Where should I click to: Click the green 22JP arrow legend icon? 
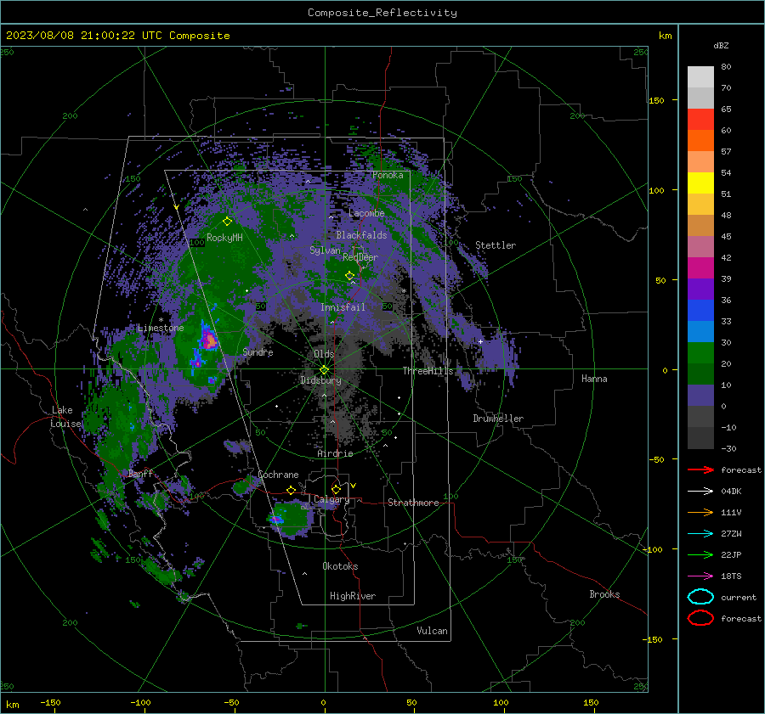[x=700, y=554]
